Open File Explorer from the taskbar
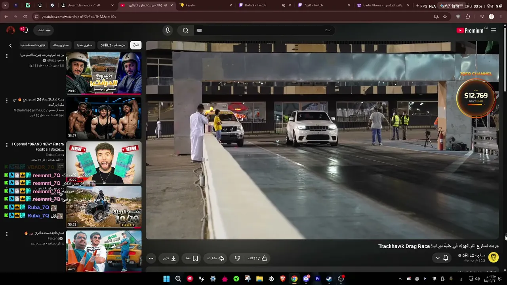 (259, 279)
